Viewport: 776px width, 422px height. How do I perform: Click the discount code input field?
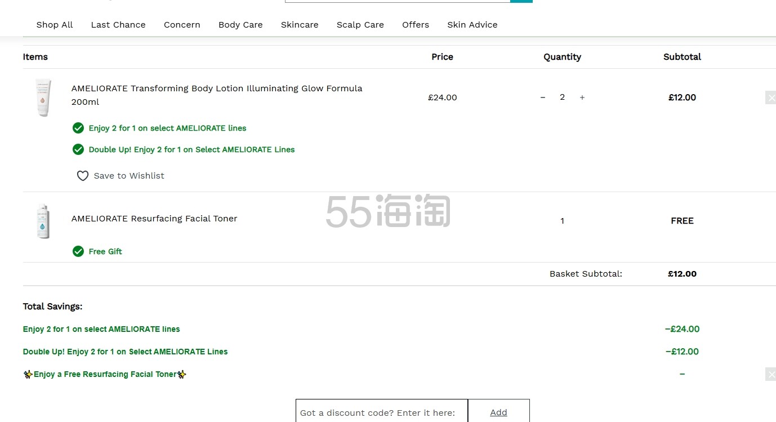tap(382, 411)
